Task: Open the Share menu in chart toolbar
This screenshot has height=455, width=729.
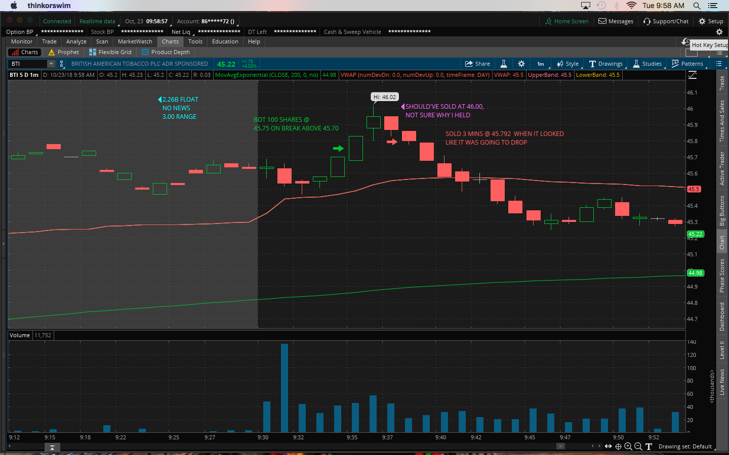Action: point(477,64)
